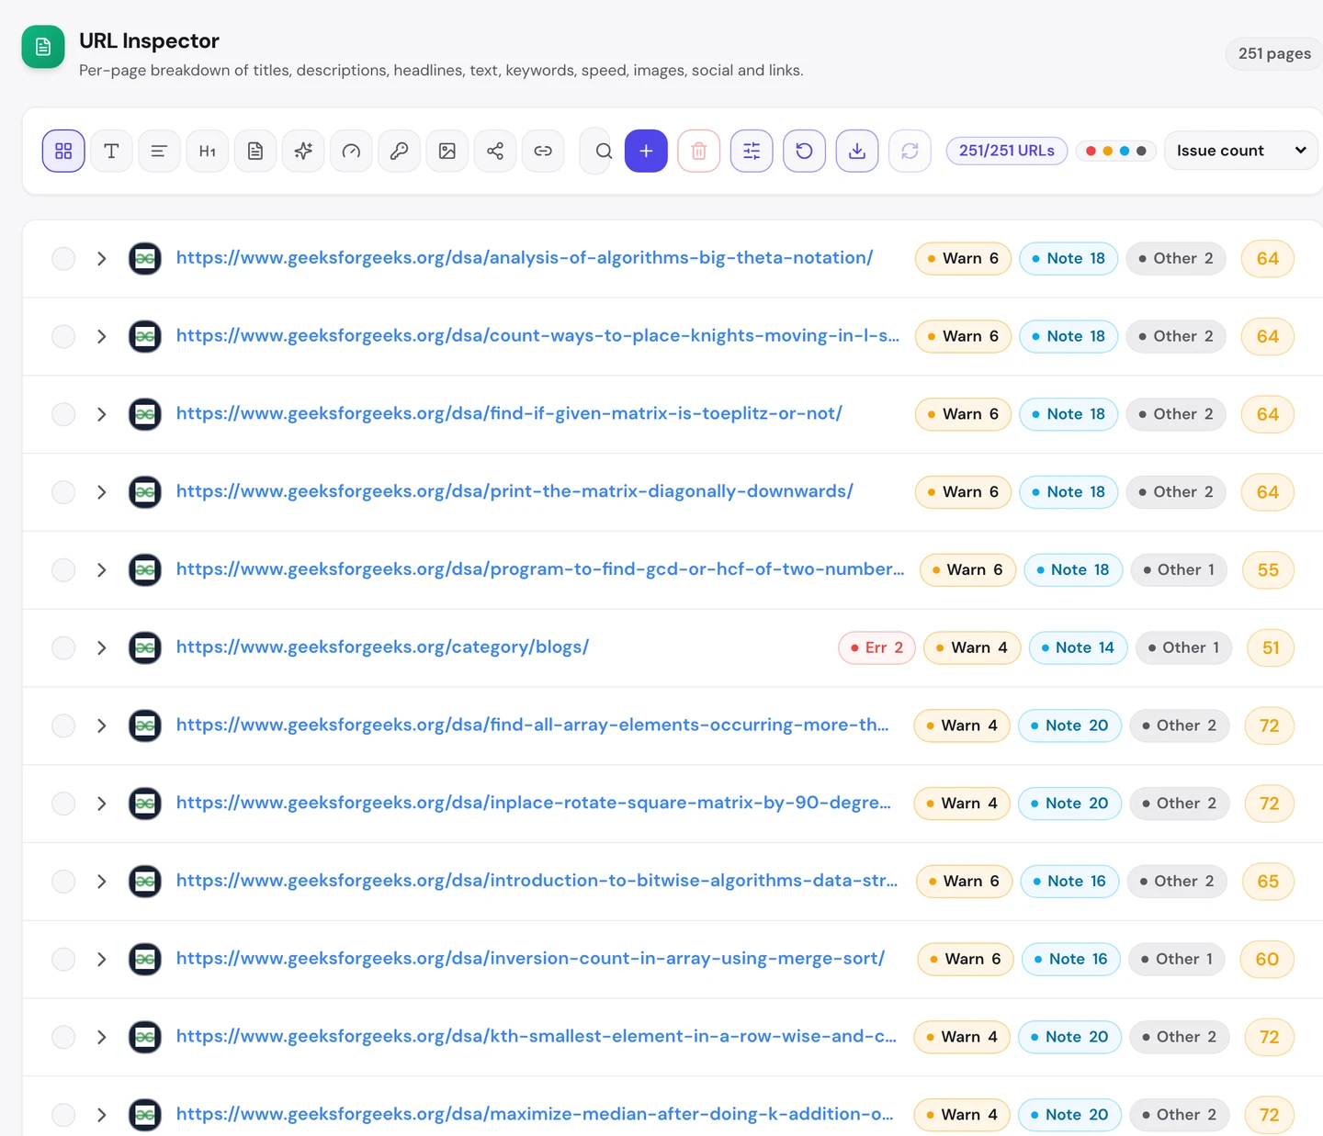Click the Err 2 badge on category/blogs

pyautogui.click(x=876, y=648)
